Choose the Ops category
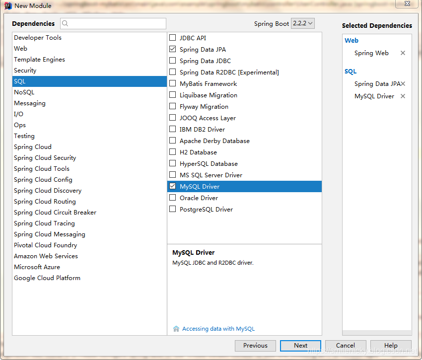422x360 pixels. tap(89, 125)
